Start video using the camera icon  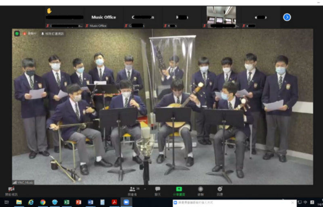coord(11,189)
